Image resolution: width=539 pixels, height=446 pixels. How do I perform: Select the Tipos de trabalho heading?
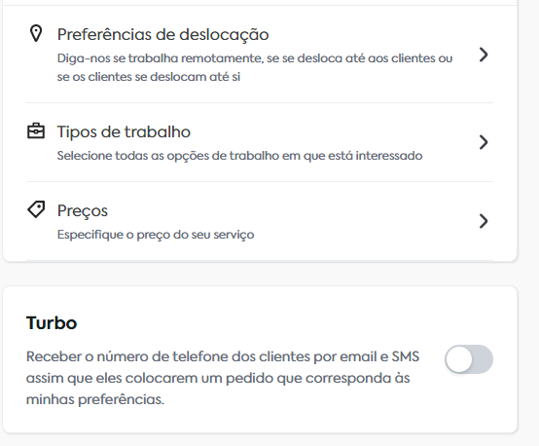[x=124, y=131]
